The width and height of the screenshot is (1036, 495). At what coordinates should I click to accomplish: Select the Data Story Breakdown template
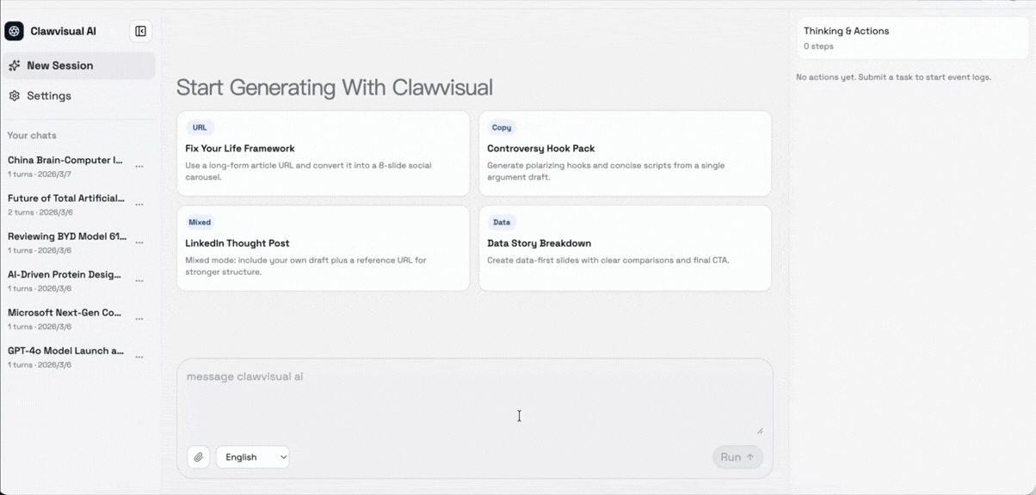tap(625, 247)
